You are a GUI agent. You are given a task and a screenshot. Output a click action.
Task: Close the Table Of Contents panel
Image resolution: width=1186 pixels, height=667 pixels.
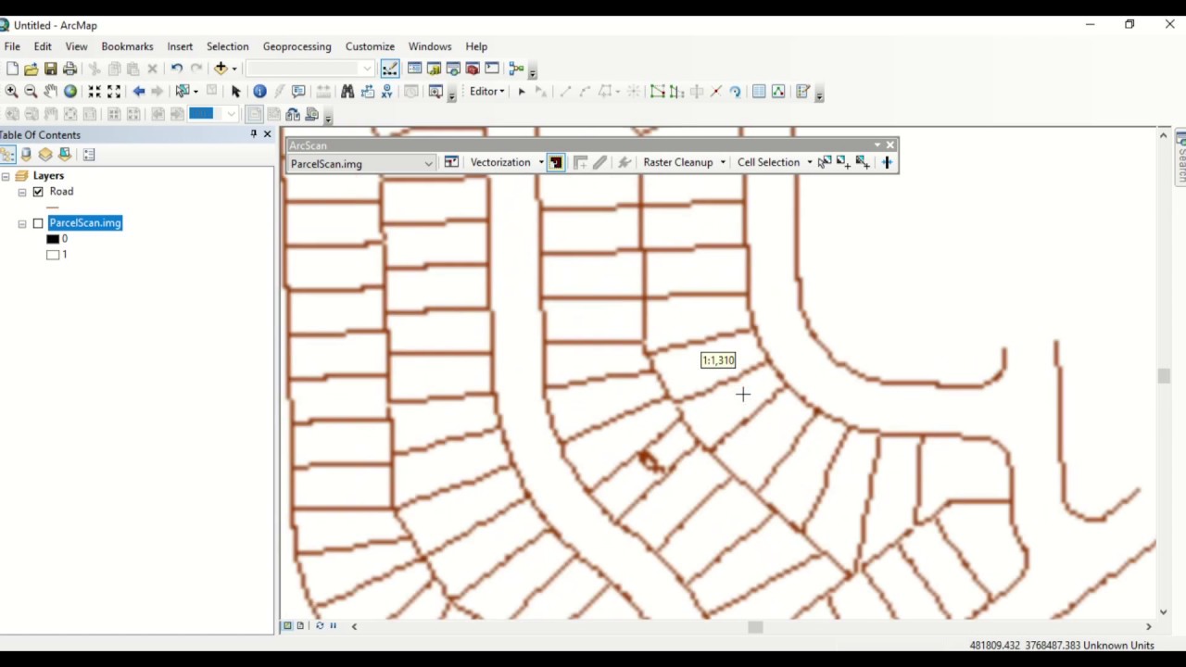click(x=268, y=134)
